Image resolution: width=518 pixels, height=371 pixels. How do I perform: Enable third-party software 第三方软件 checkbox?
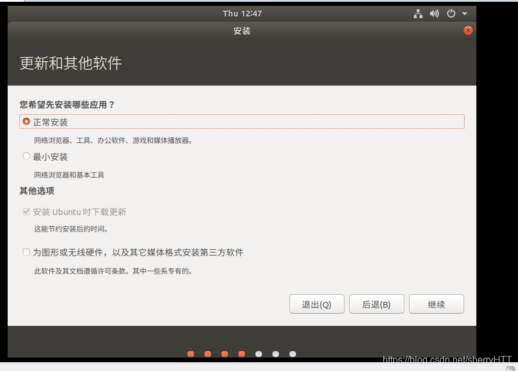[26, 252]
